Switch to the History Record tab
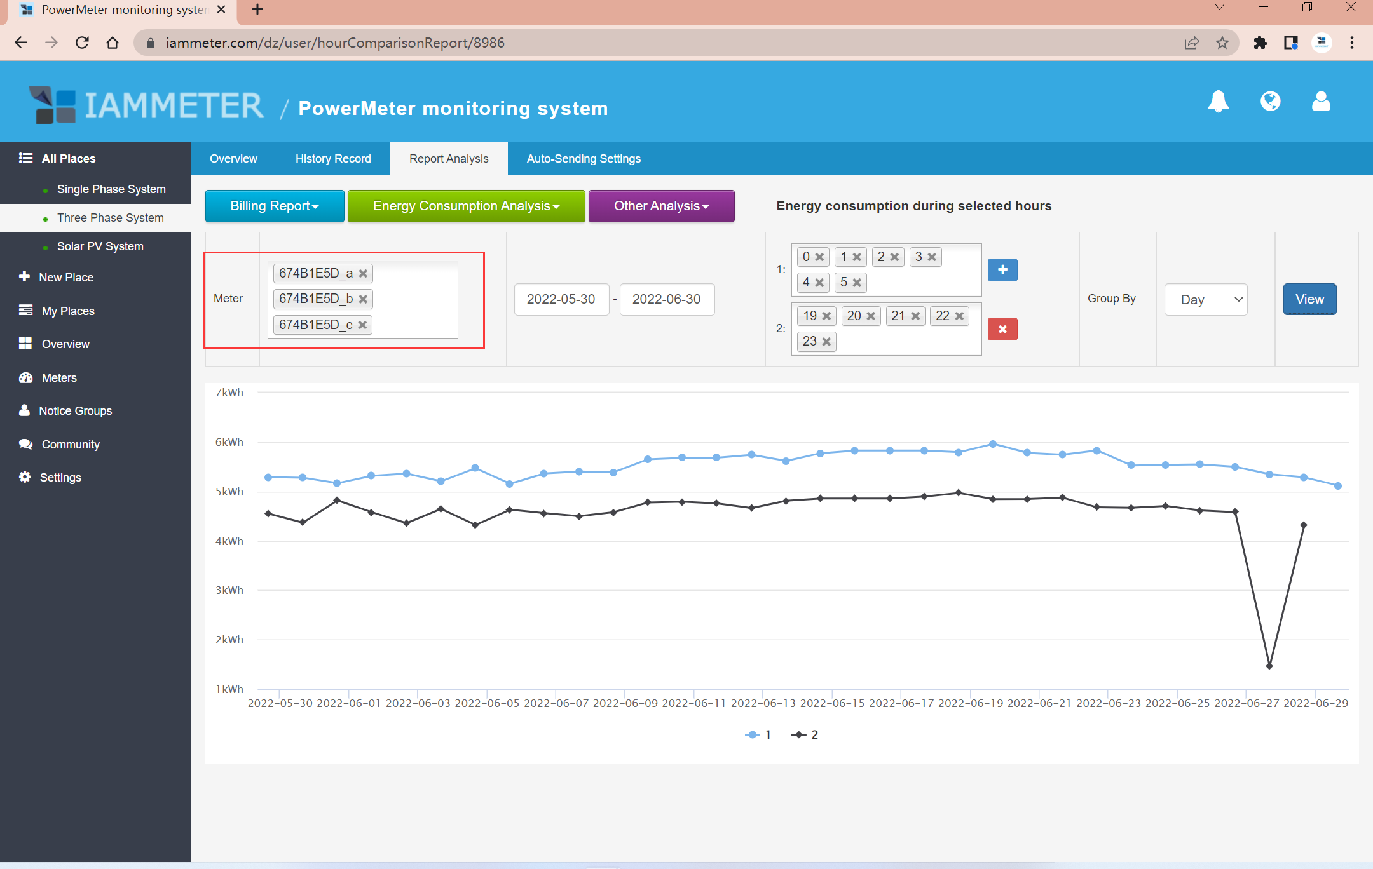1373x869 pixels. point(333,159)
